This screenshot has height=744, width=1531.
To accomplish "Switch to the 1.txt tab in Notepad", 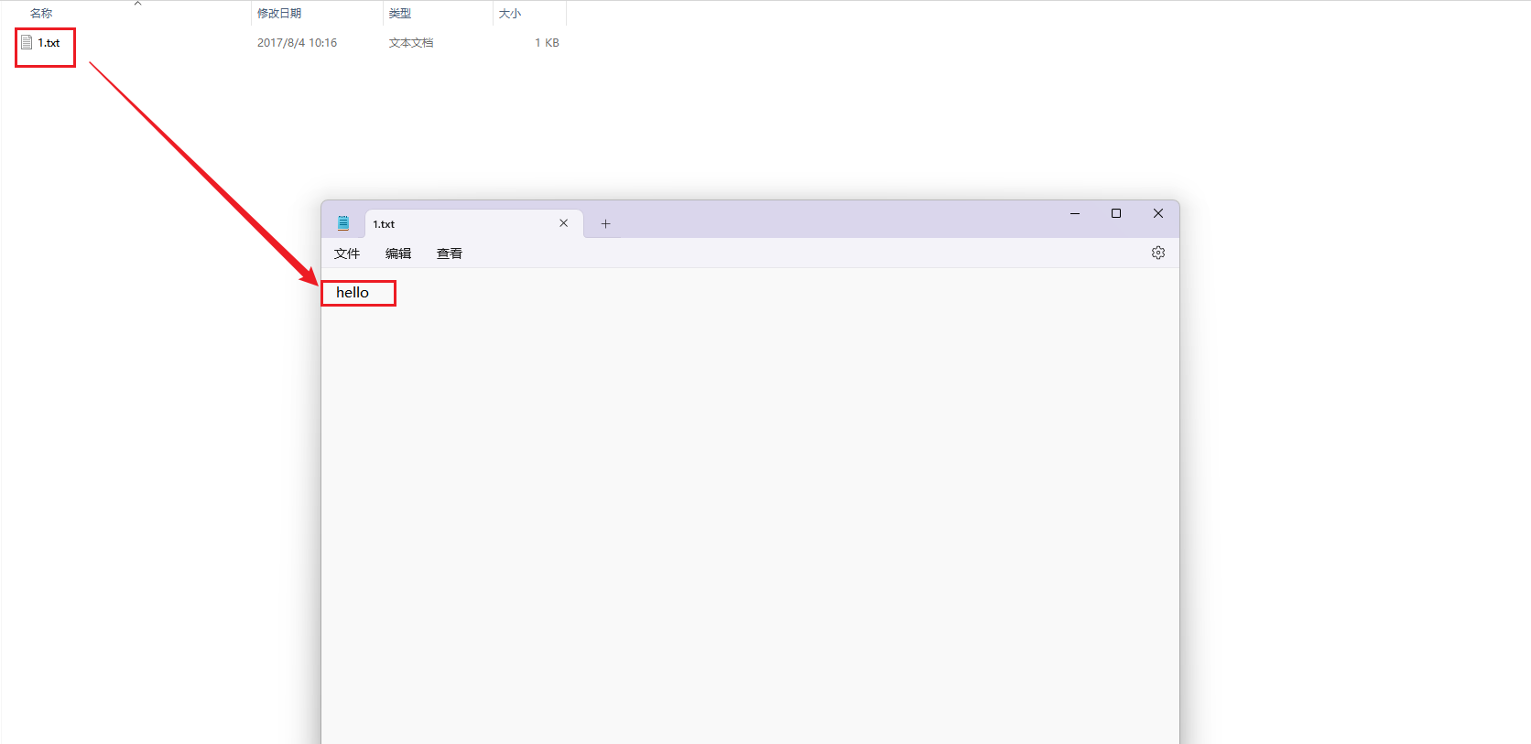I will click(458, 224).
